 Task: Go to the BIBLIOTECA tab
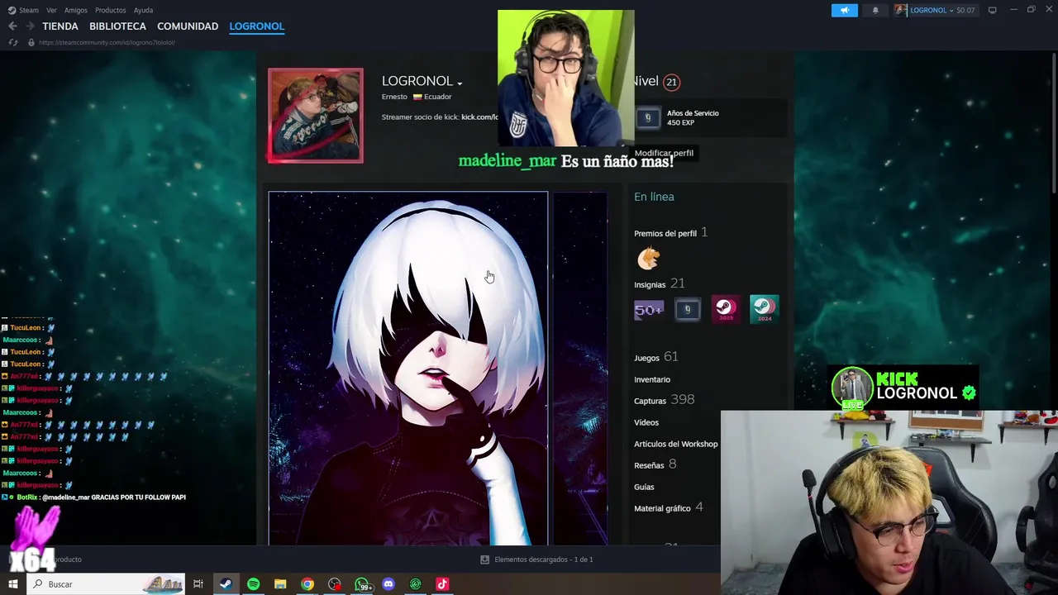(x=117, y=26)
